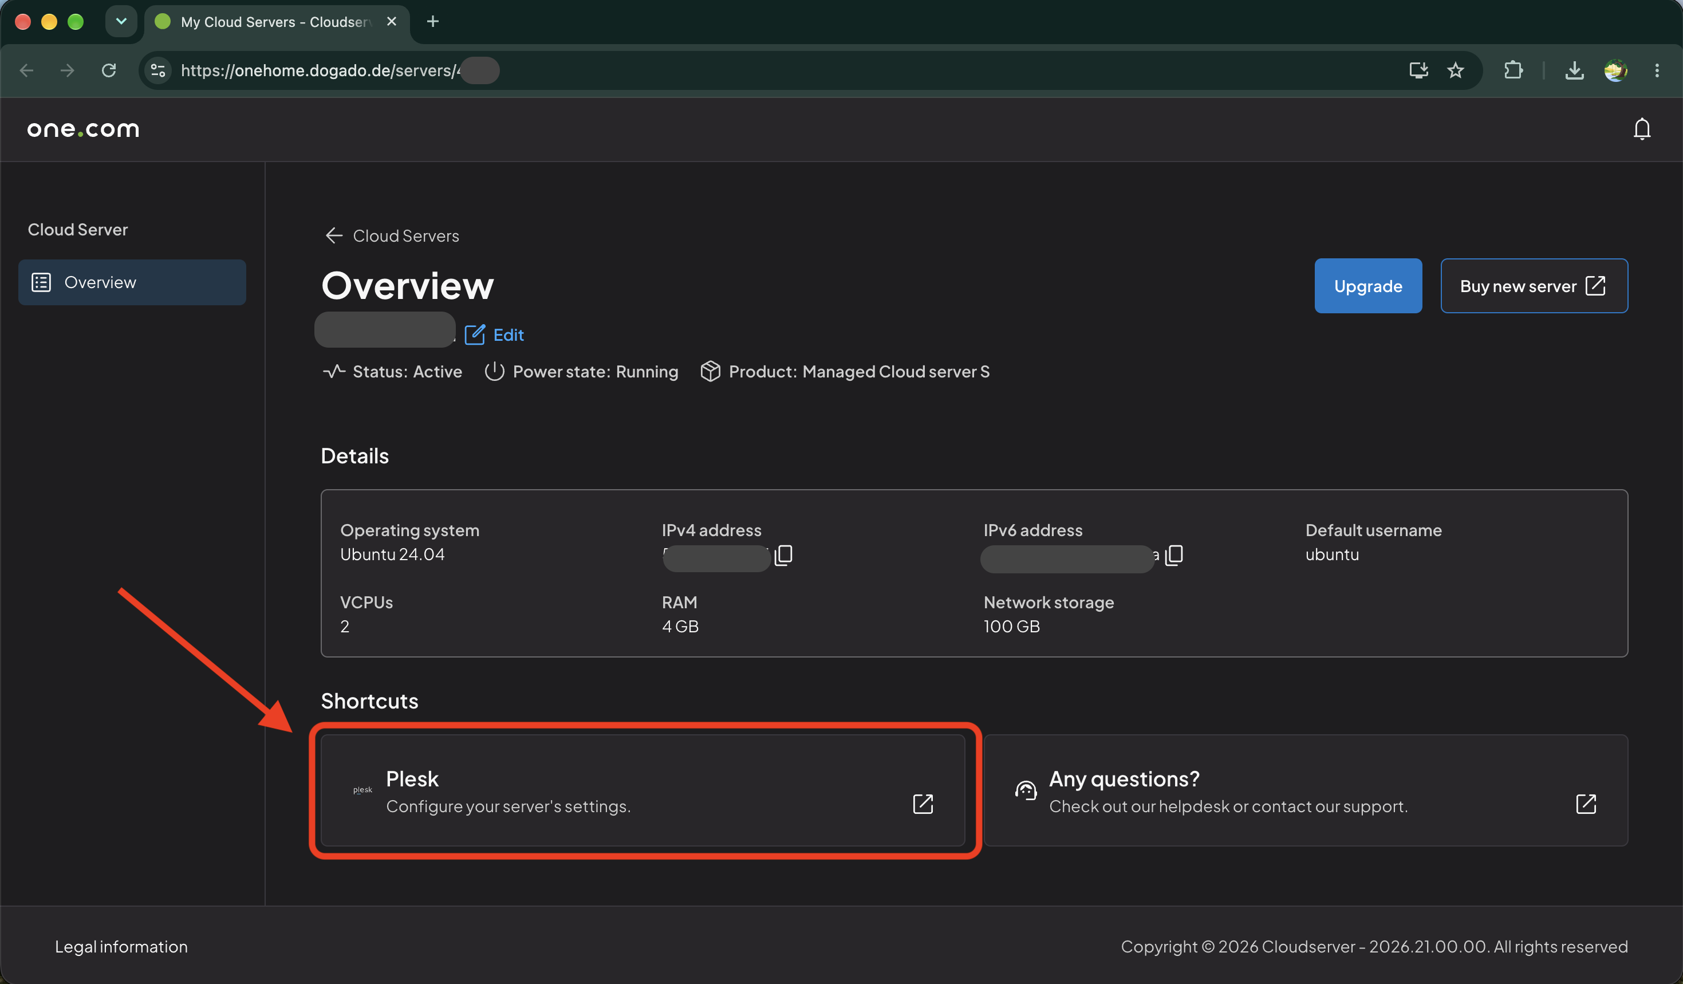Bookmark this page with the star
This screenshot has height=984, width=1683.
tap(1455, 70)
